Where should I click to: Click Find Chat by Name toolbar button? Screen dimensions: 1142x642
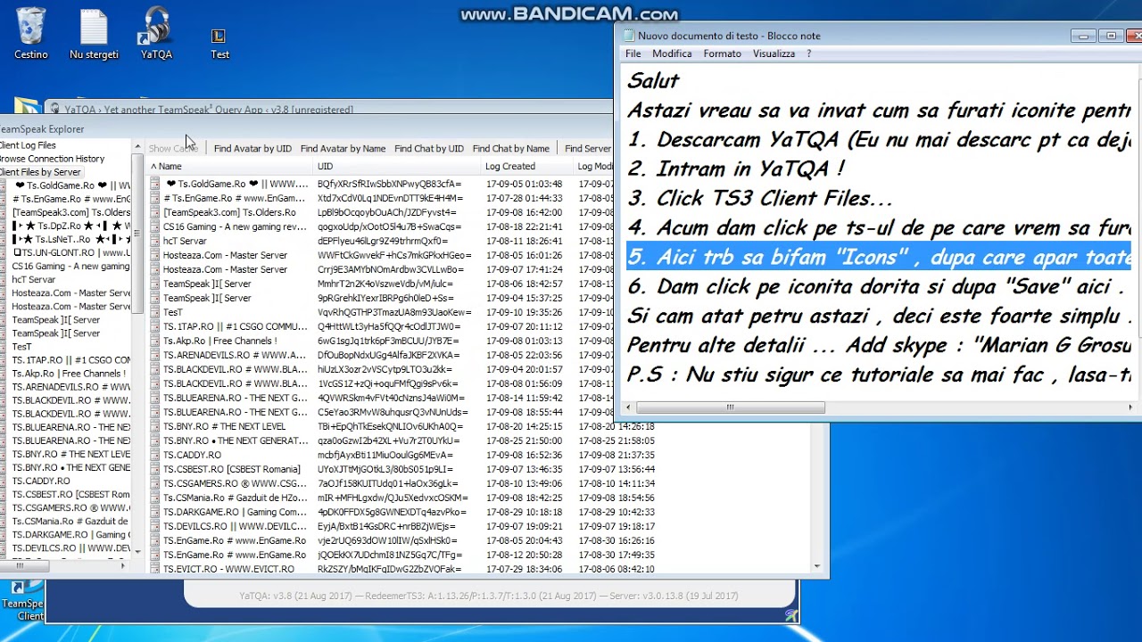tap(510, 148)
